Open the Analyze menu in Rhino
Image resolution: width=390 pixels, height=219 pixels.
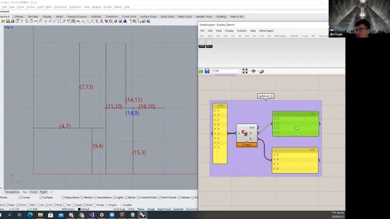(96, 7)
